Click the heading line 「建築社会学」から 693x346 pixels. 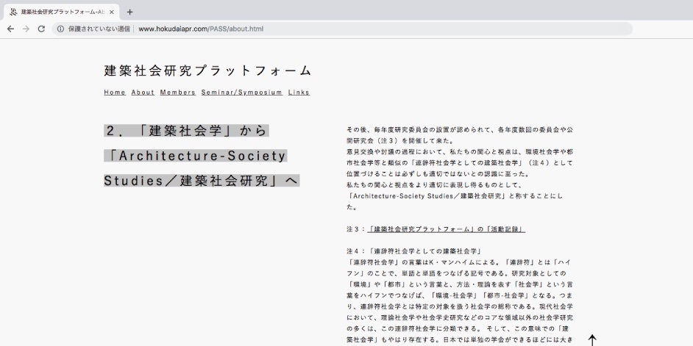186,131
